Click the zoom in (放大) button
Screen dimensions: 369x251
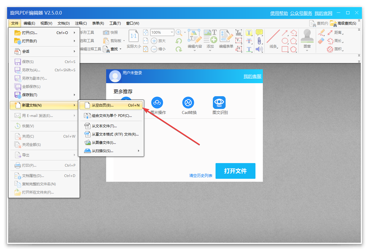point(158,41)
